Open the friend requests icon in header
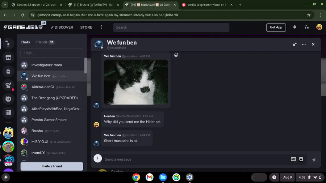 pos(307,27)
